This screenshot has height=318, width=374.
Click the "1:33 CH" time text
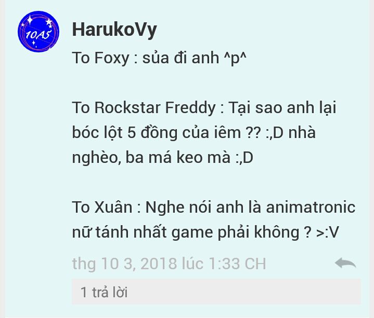point(237,264)
